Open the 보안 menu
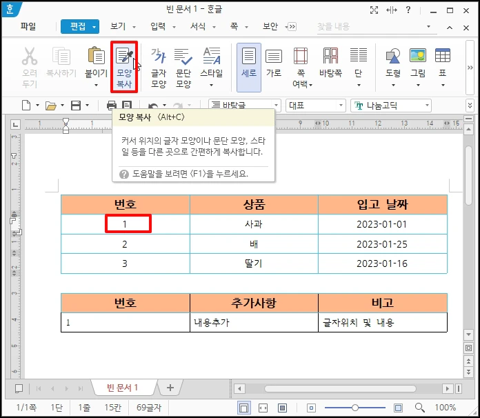Image resolution: width=480 pixels, height=418 pixels. (x=270, y=26)
